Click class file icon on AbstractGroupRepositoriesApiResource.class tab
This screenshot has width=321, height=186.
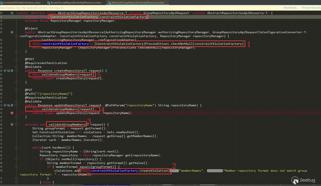[x=109, y=3]
